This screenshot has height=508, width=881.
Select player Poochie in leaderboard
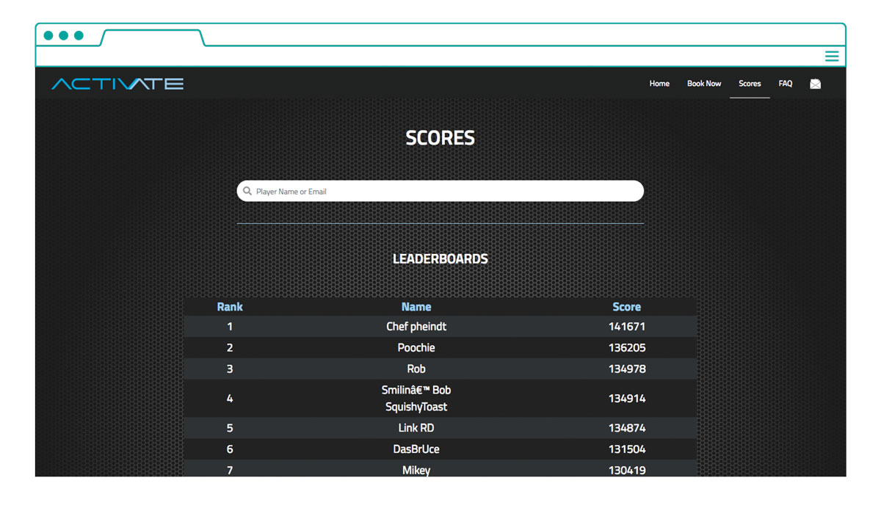click(x=416, y=348)
